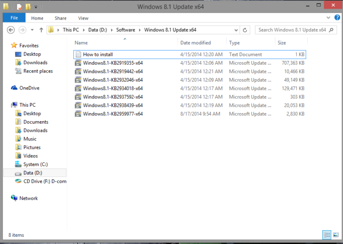Expand the ribbon with the chevron
This screenshot has width=343, height=244.
pos(328,18)
